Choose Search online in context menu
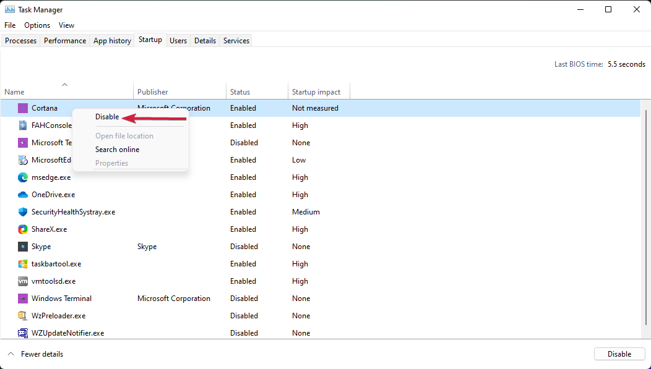This screenshot has width=651, height=369. (117, 150)
